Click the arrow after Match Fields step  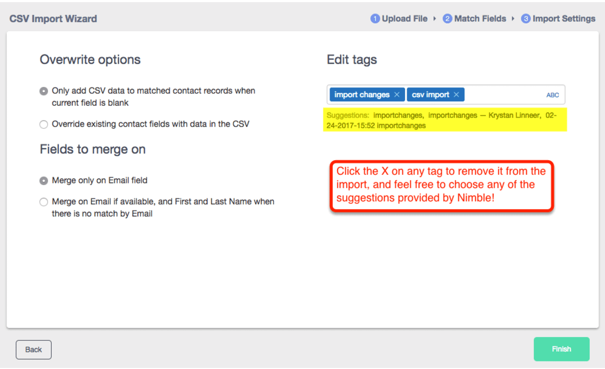point(513,19)
